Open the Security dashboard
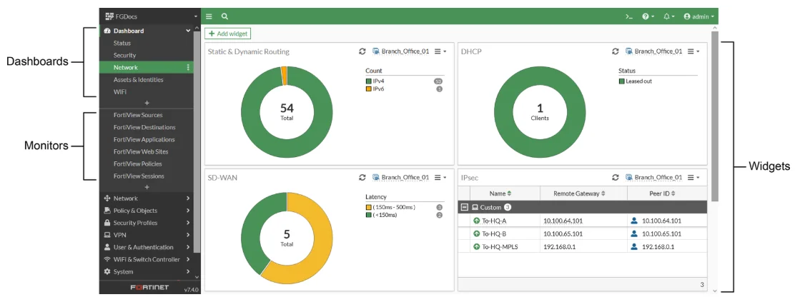 coord(124,55)
